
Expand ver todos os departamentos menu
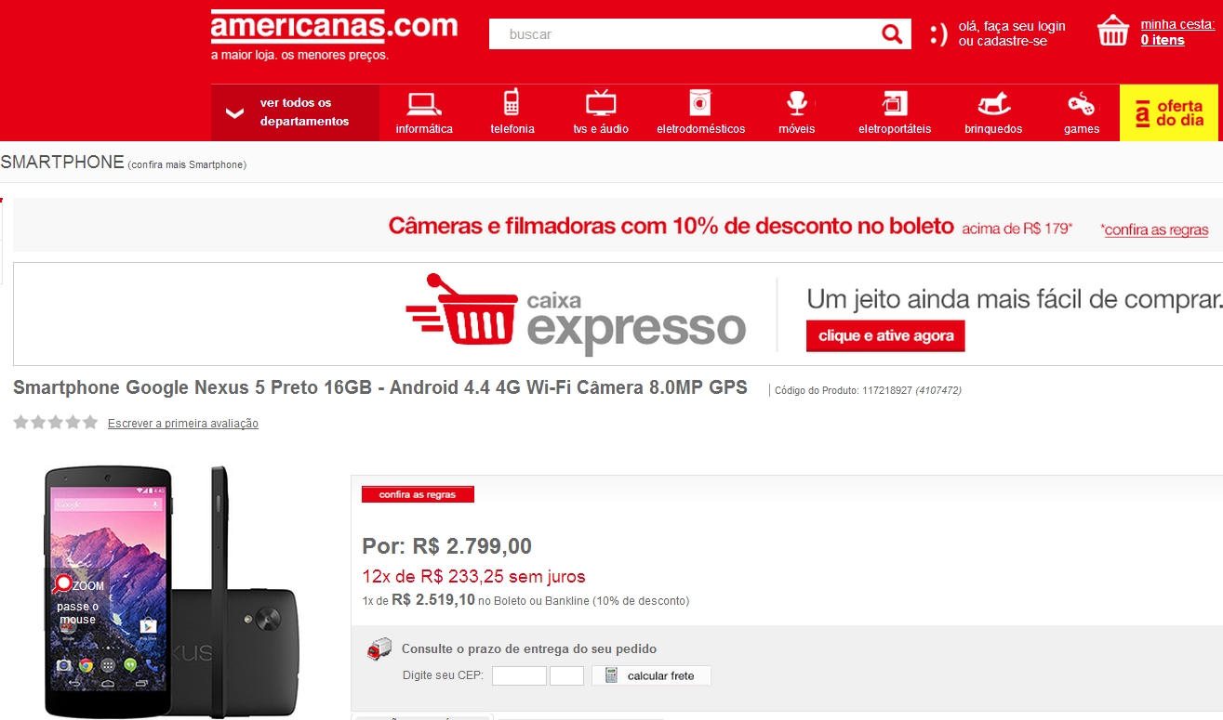[x=295, y=112]
